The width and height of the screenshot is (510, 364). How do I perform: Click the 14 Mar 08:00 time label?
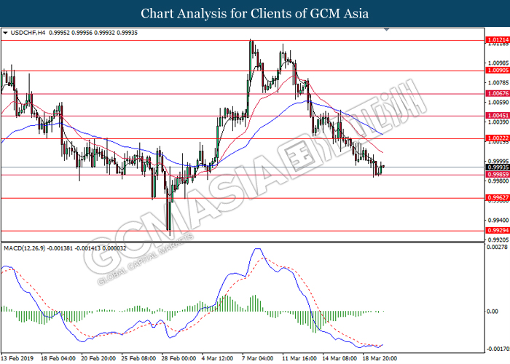click(340, 358)
